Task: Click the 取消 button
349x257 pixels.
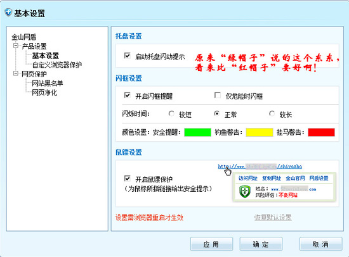Action: coord(320,244)
